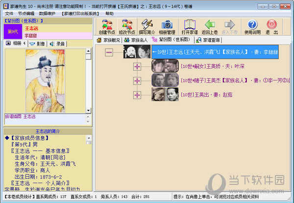Select [10世]王英出 · 妻：赵茹 row
Screen dimensions: 294x203
pos(206,95)
